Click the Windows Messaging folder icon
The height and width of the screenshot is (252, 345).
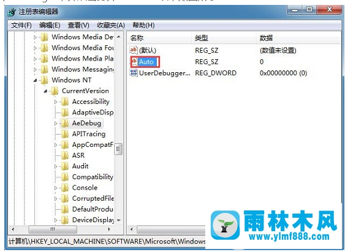point(45,70)
